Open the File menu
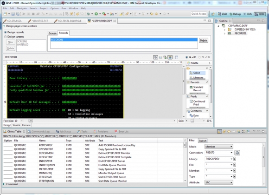This screenshot has height=195, width=269. tap(5, 8)
